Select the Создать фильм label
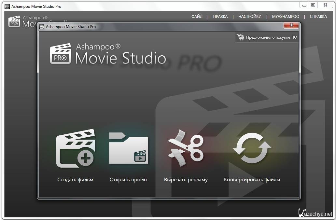336x220 pixels. click(x=75, y=180)
